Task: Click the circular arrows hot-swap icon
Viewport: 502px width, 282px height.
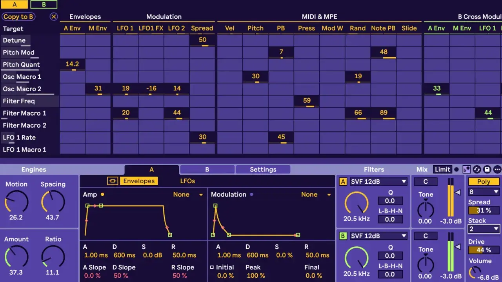Action: pos(477,169)
